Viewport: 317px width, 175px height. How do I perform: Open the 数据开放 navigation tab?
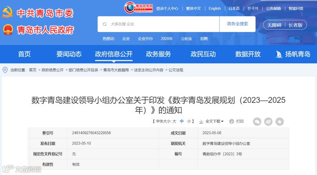tap(248, 54)
